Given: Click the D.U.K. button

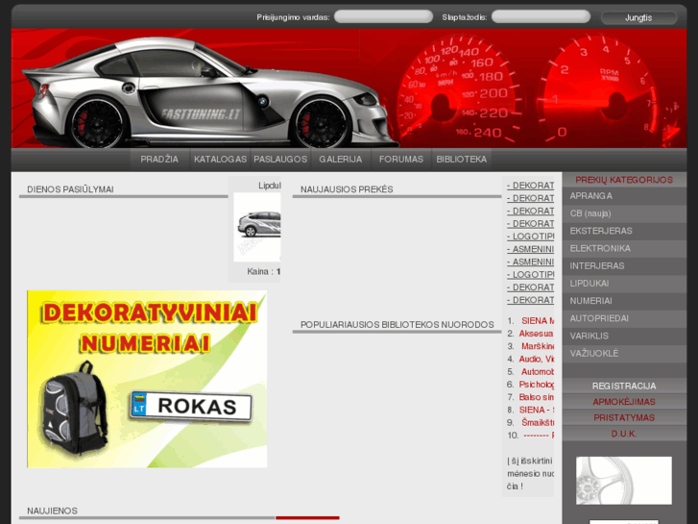Looking at the screenshot, I should coord(624,434).
